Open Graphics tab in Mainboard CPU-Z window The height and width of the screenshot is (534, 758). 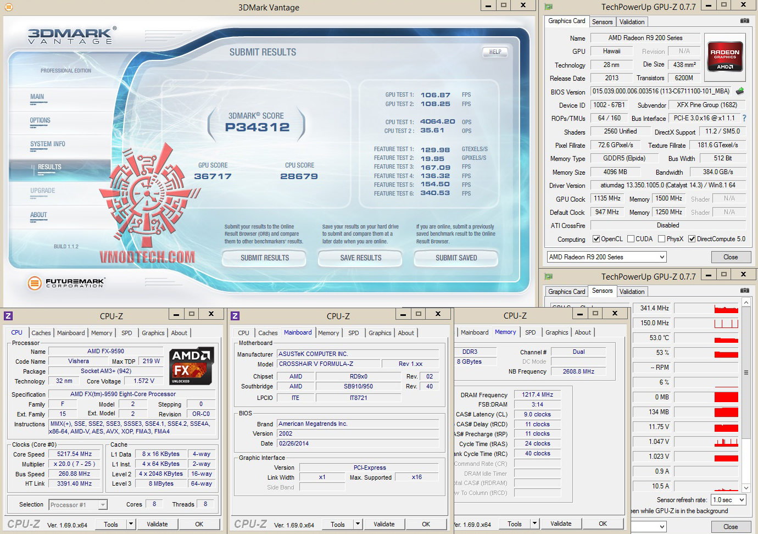coord(380,333)
